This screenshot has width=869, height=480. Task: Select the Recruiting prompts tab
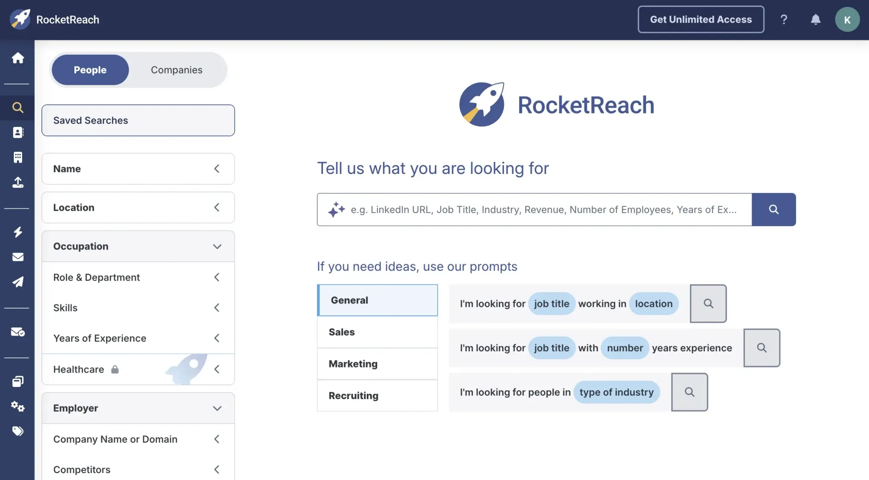click(x=377, y=396)
